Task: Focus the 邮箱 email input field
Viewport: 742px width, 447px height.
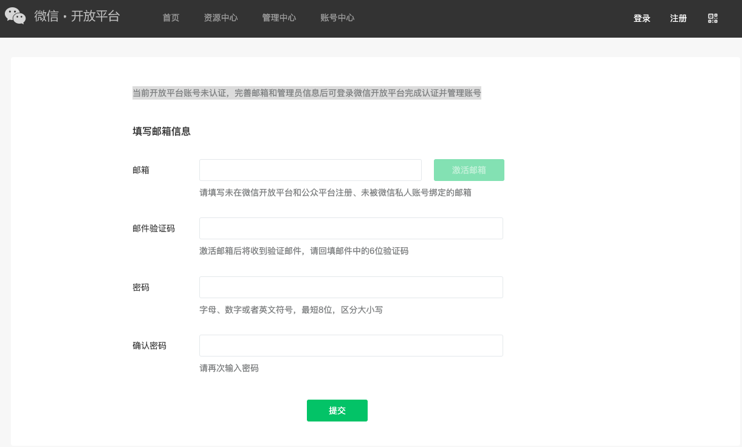Action: [x=310, y=170]
